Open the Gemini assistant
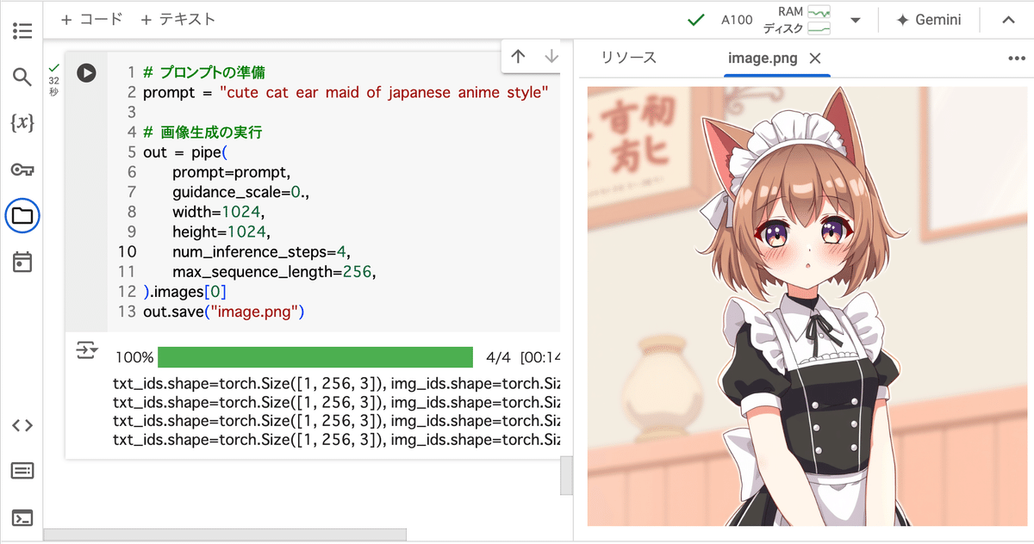Viewport: 1034px width, 544px height. coord(929,19)
